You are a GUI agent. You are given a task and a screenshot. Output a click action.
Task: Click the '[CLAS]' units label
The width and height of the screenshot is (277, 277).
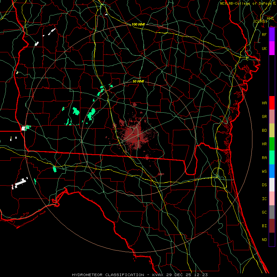click(260, 21)
